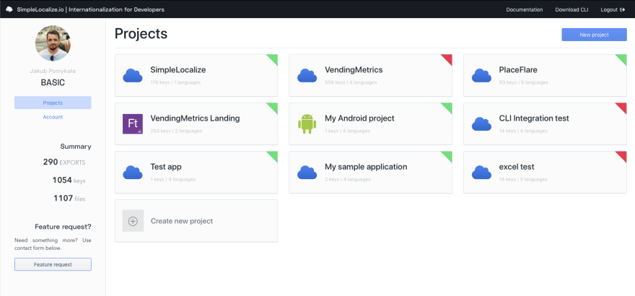Click the 253 keys | 2 languages text
Image resolution: width=635 pixels, height=296 pixels.
click(x=176, y=131)
